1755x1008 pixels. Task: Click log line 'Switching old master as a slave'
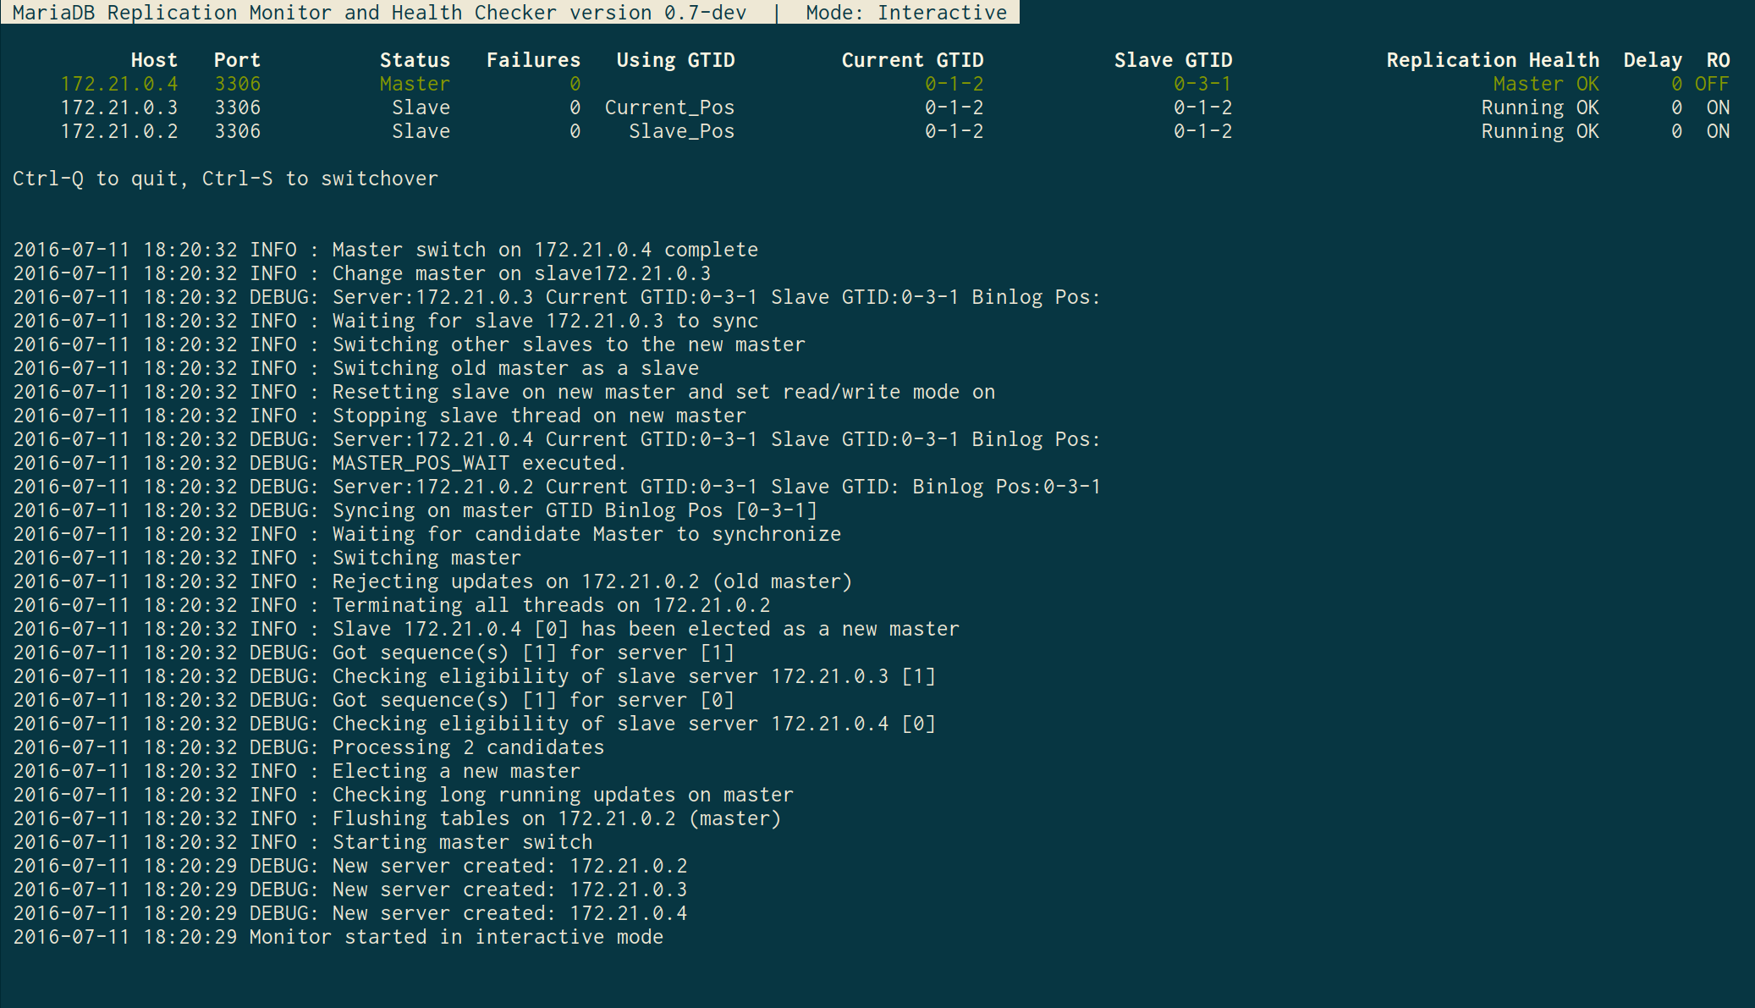(x=515, y=368)
